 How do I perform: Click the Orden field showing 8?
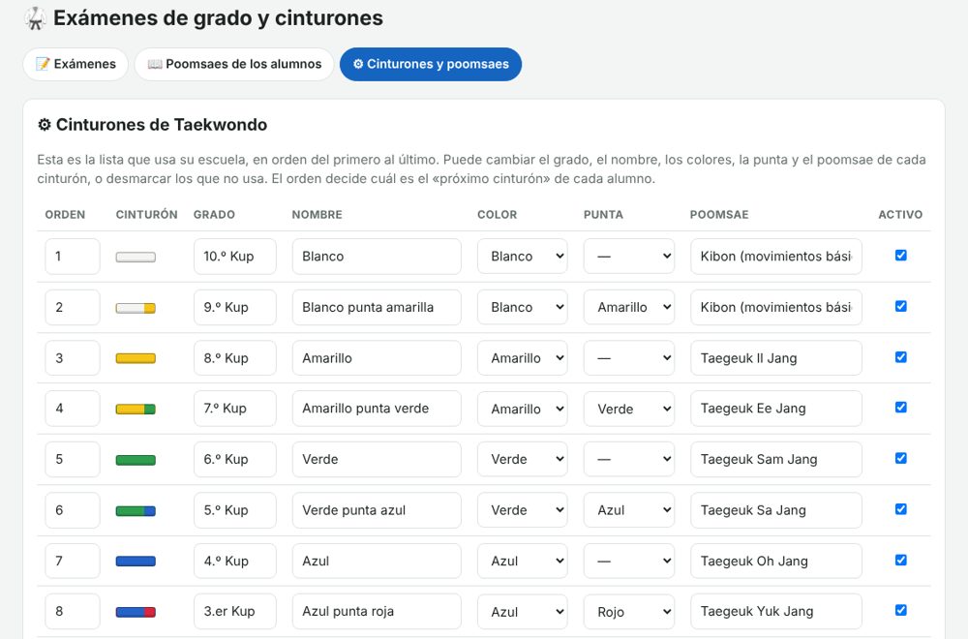[x=73, y=612]
